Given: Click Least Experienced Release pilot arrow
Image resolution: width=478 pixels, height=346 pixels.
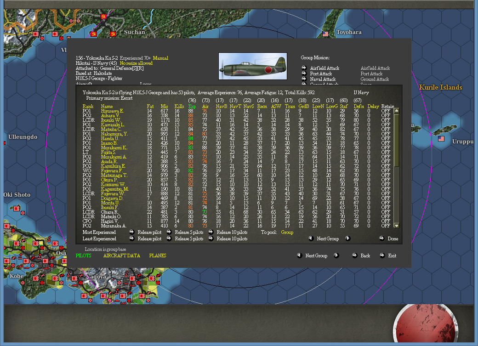Looking at the screenshot, I should (132, 238).
